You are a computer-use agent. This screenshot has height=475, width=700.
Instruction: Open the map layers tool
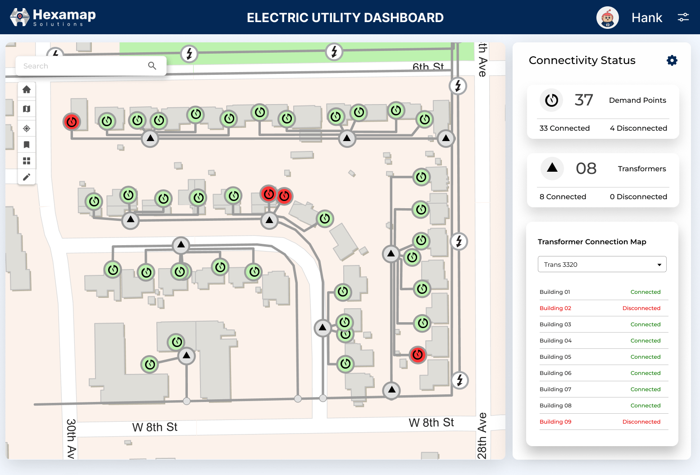tap(27, 109)
